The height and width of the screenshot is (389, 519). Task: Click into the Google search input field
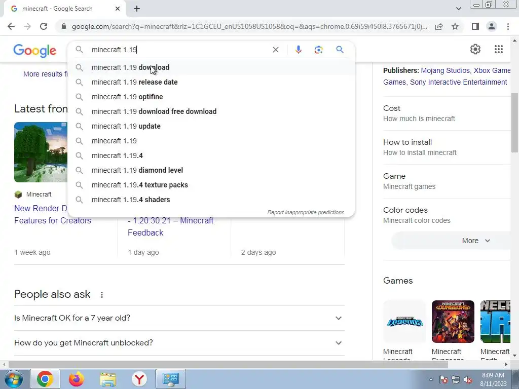[179, 50]
